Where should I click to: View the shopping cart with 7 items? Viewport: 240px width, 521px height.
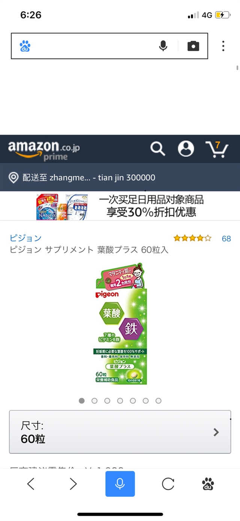click(x=217, y=149)
